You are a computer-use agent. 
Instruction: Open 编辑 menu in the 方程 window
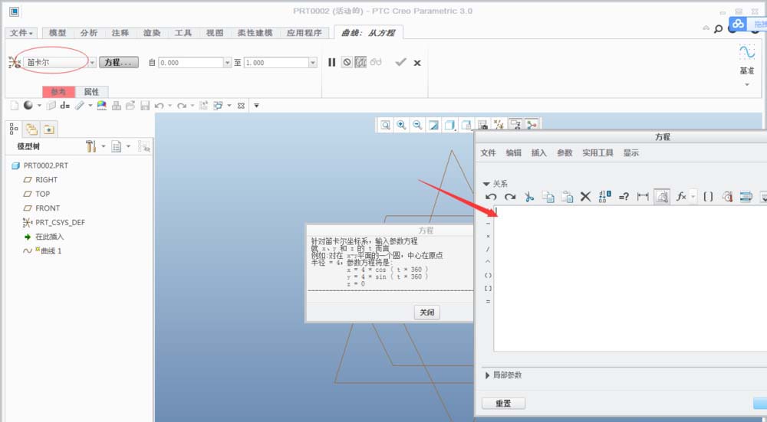point(514,153)
